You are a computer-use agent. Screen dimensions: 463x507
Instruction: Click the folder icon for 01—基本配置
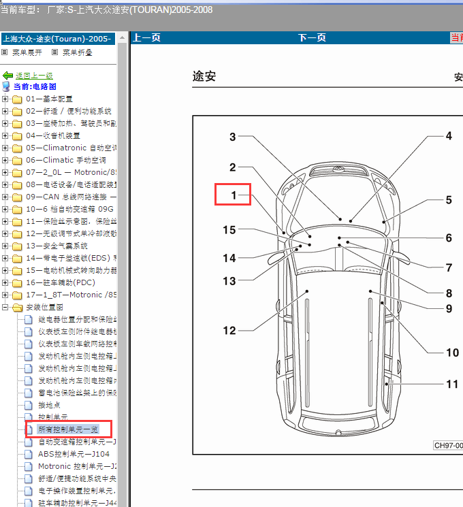point(17,99)
